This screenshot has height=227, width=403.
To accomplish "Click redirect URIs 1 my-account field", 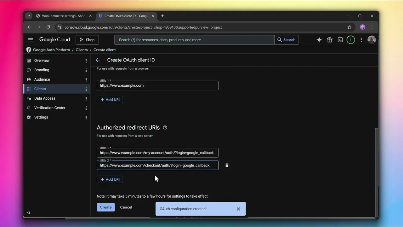I will pos(157,153).
